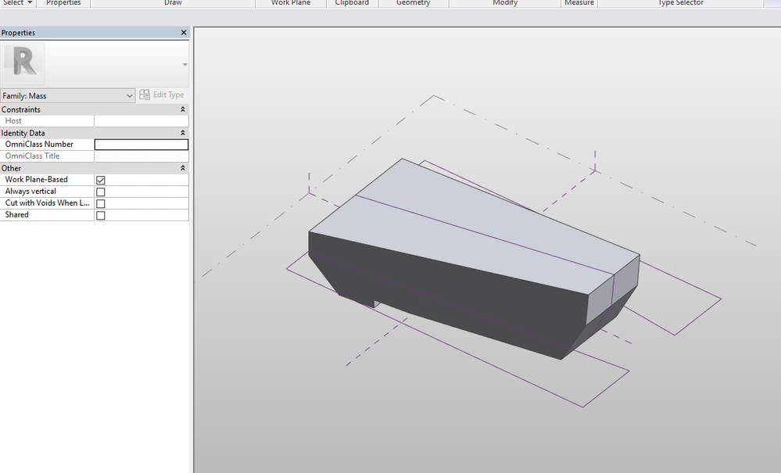Click the OmniClass Number input field
The width and height of the screenshot is (781, 473).
(141, 145)
